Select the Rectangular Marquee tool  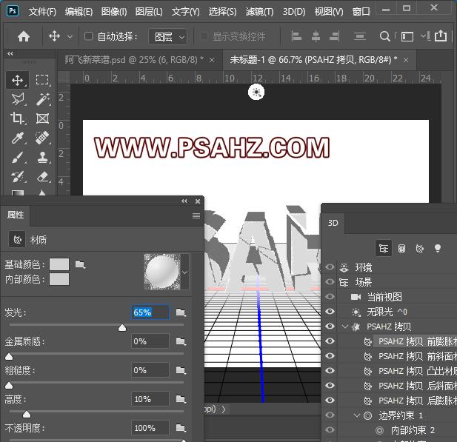click(x=42, y=80)
